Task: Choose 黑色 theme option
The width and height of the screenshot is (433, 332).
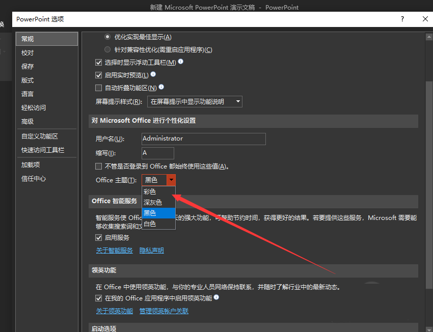Action: click(x=158, y=213)
